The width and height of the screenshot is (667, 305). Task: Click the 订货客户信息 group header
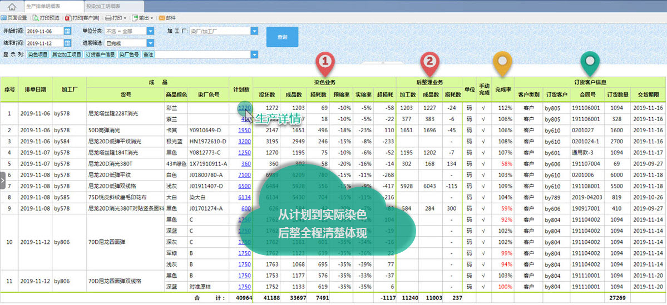[x=589, y=82]
